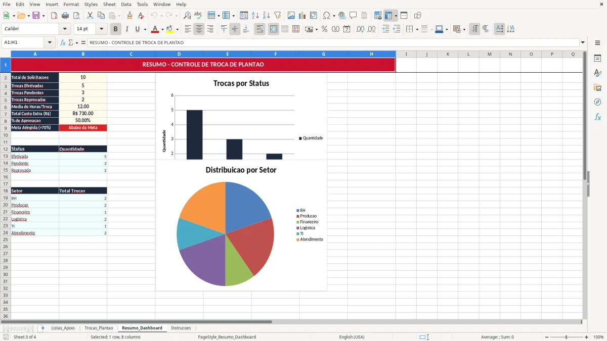Image resolution: width=607 pixels, height=341 pixels.
Task: Sort ascending
Action: coord(255,15)
